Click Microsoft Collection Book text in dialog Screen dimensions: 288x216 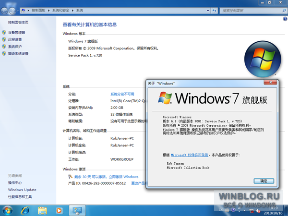click(188, 168)
